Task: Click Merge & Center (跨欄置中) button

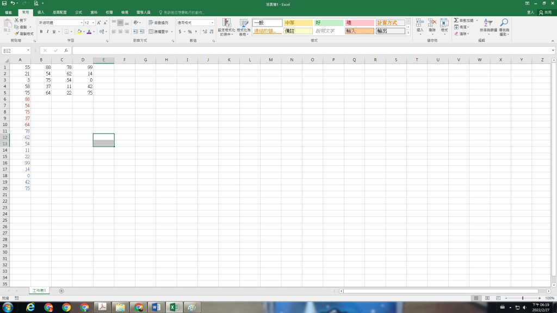Action: pos(158,32)
